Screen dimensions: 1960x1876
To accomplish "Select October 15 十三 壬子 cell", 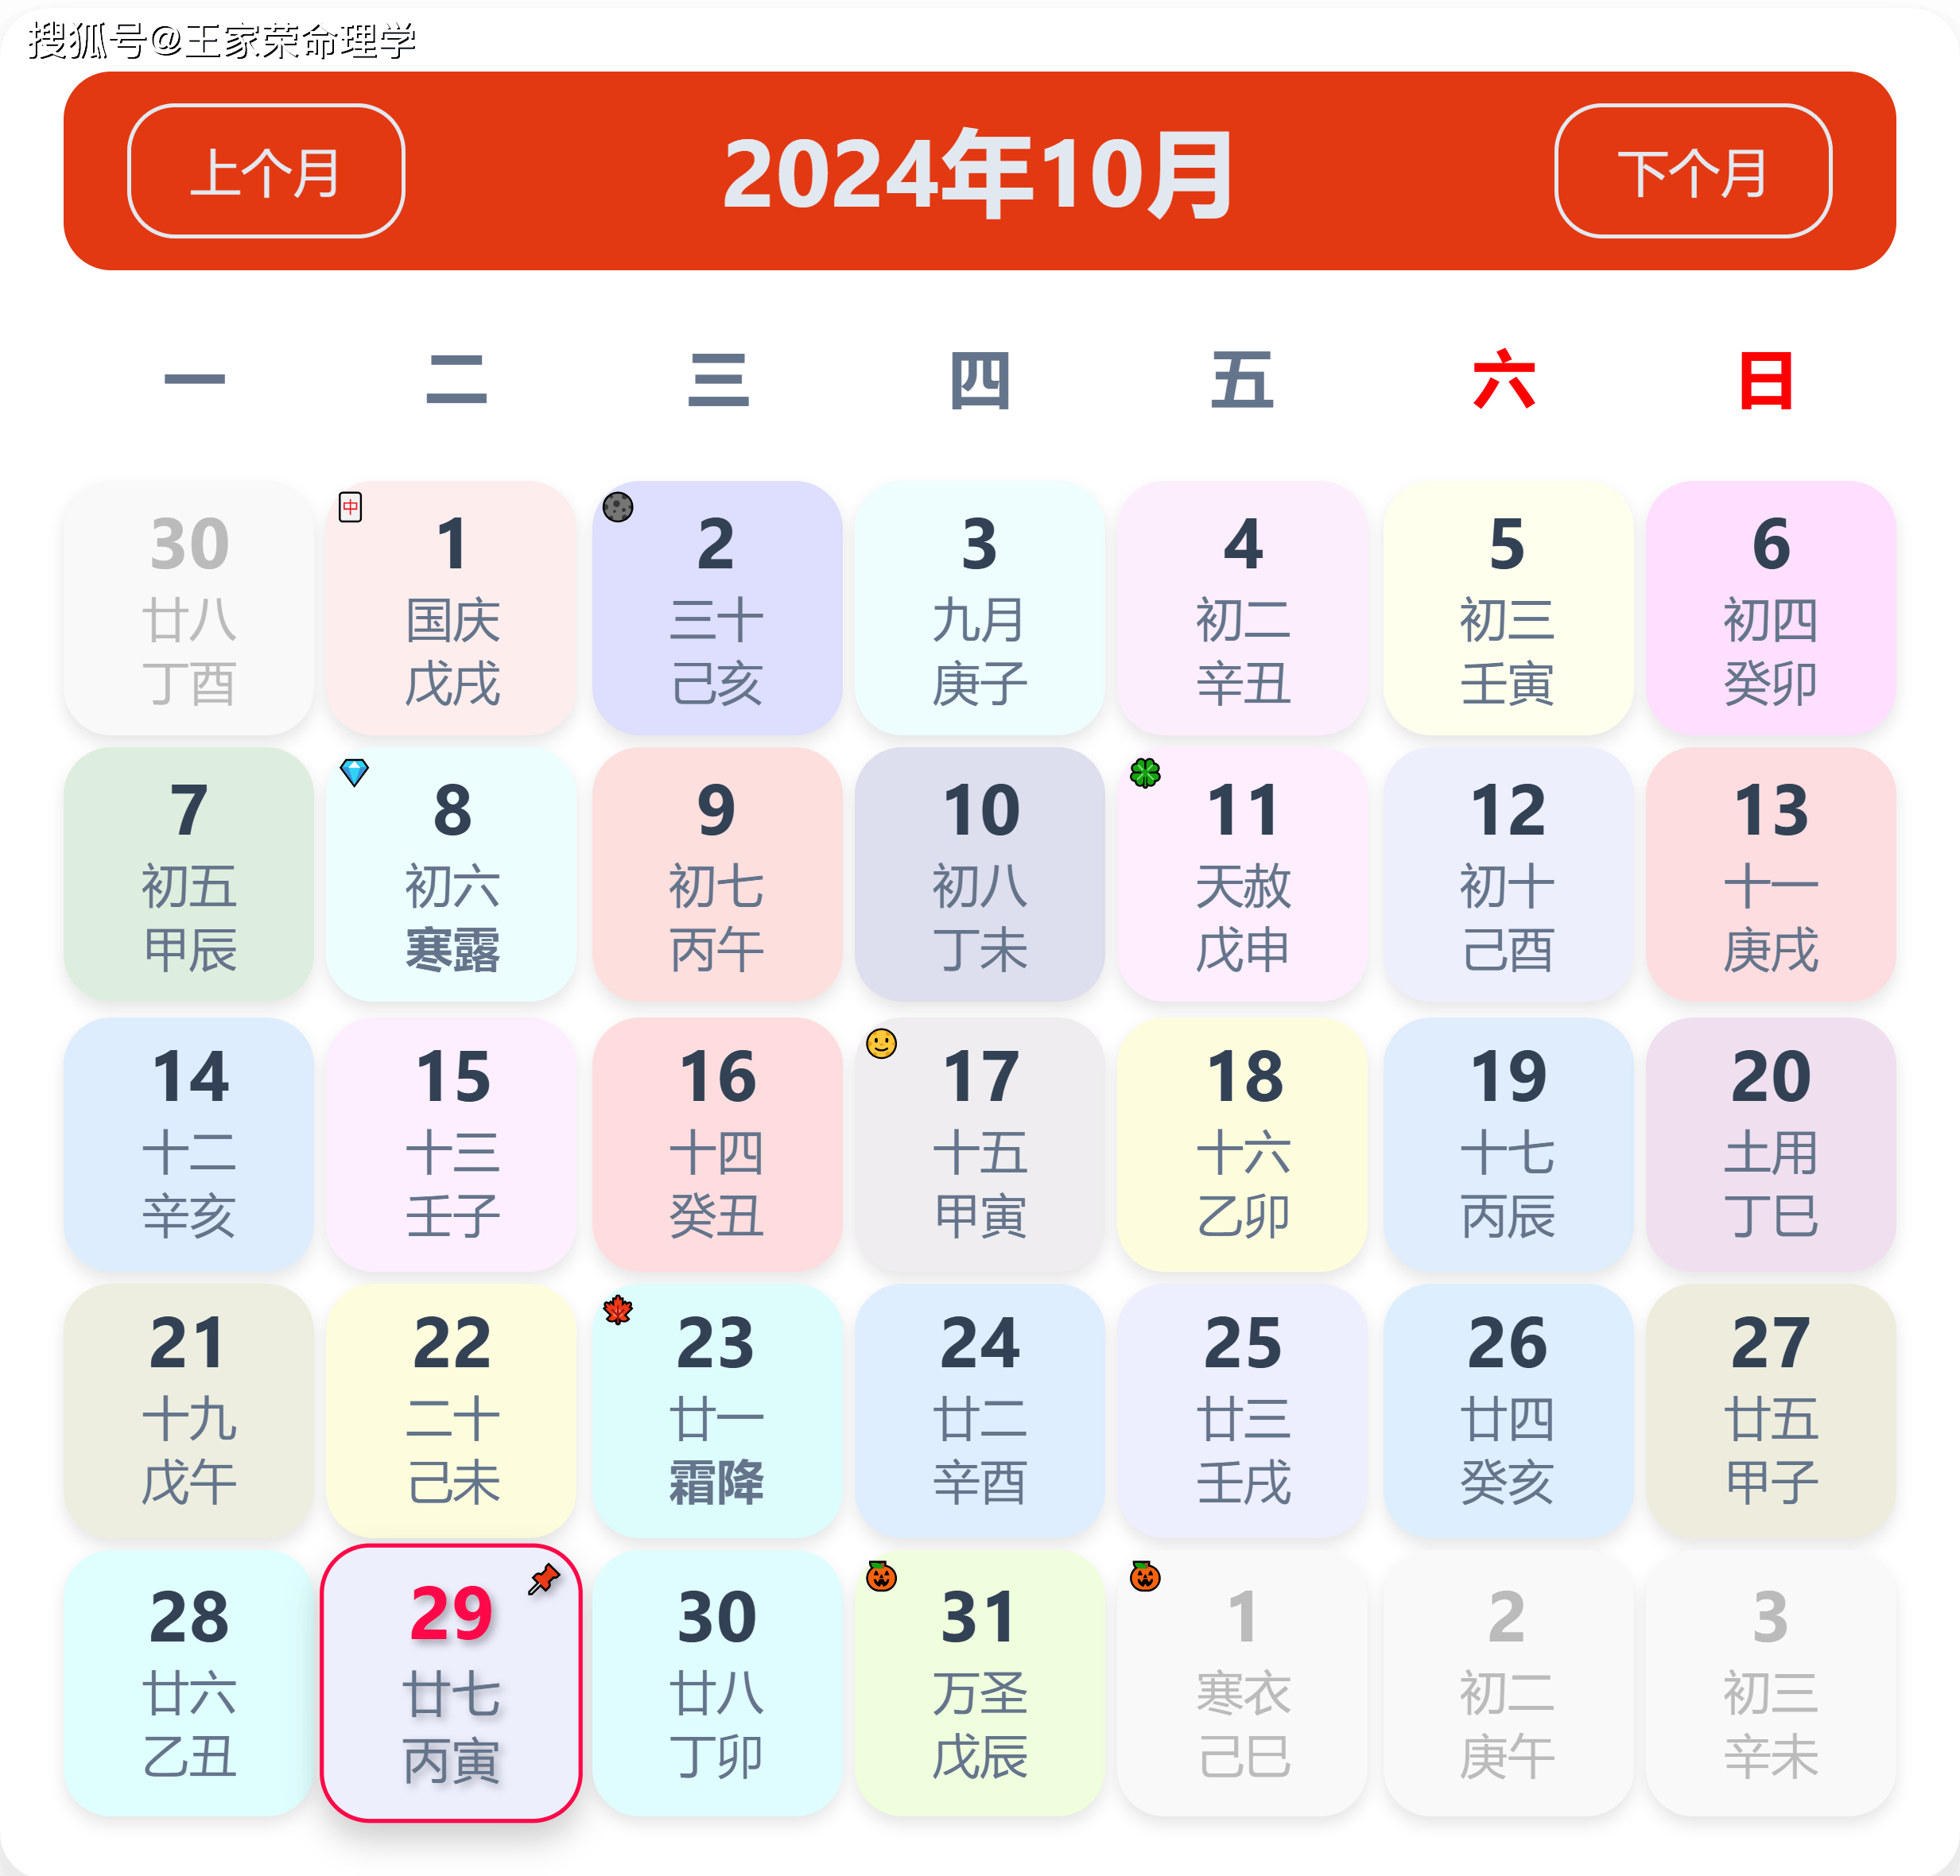I will click(x=451, y=1145).
